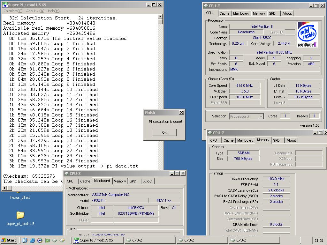Click the Bus Speed 103.0 MHz value
Image resolution: width=327 pixels, height=245 pixels.
coord(245,97)
